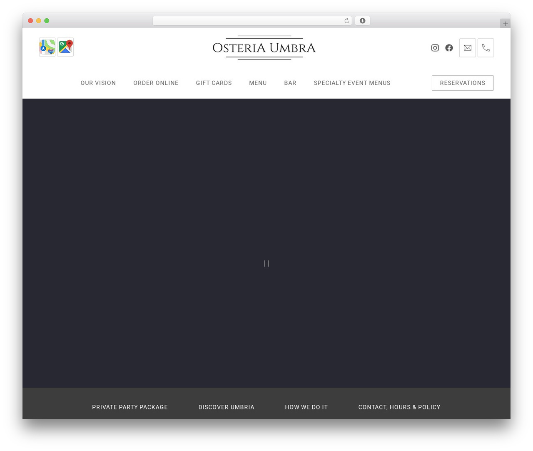The height and width of the screenshot is (451, 533).
Task: Navigate to the Bar page
Action: (x=290, y=83)
